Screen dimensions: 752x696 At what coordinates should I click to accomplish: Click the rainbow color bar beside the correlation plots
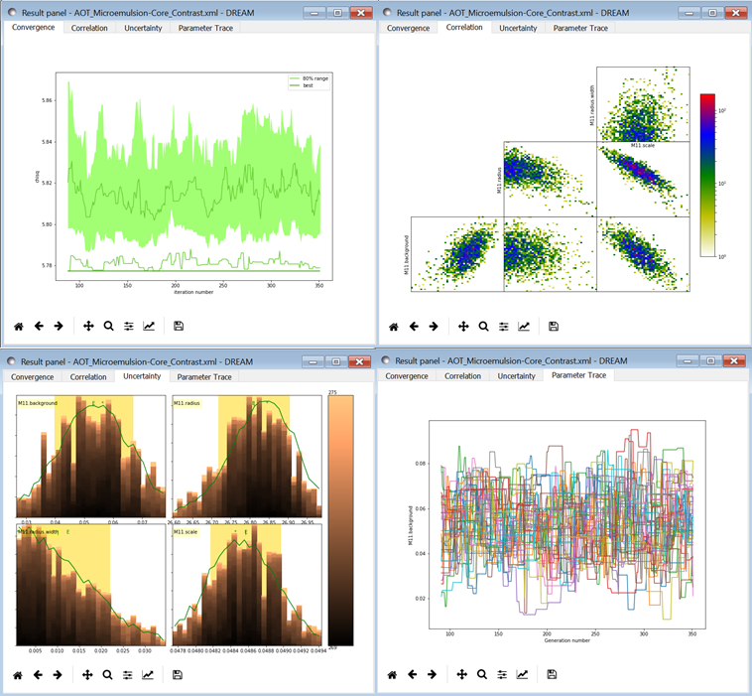(707, 175)
